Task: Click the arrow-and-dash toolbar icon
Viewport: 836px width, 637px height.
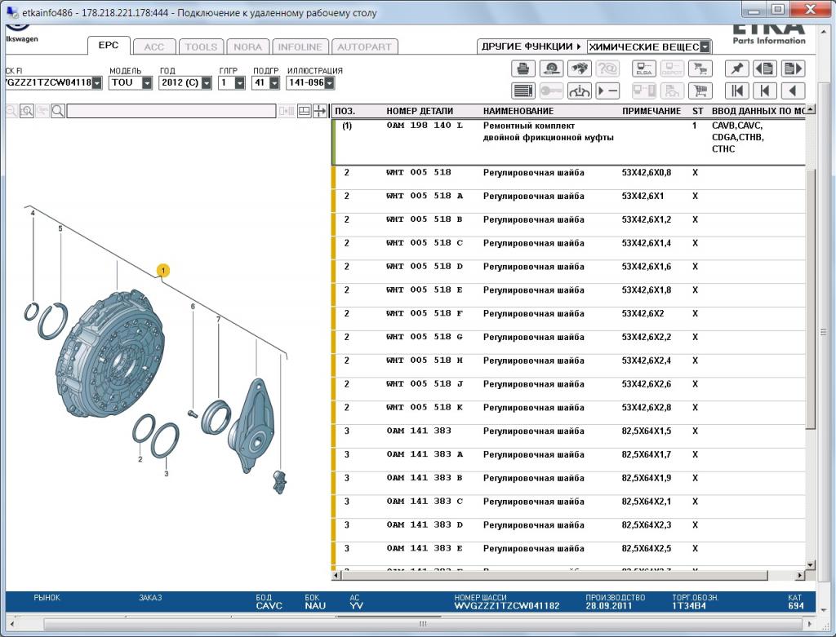Action: coord(607,91)
